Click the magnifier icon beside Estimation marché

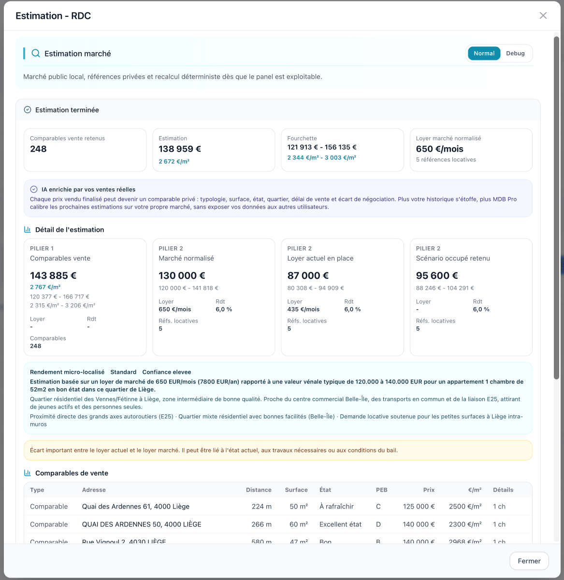point(36,53)
